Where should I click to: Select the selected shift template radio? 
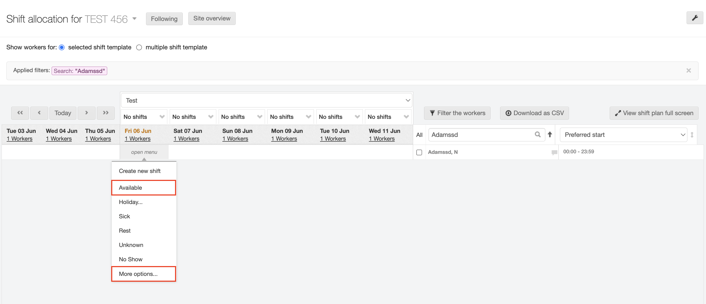[x=62, y=47]
